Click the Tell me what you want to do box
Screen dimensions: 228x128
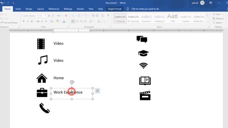pos(145,9)
